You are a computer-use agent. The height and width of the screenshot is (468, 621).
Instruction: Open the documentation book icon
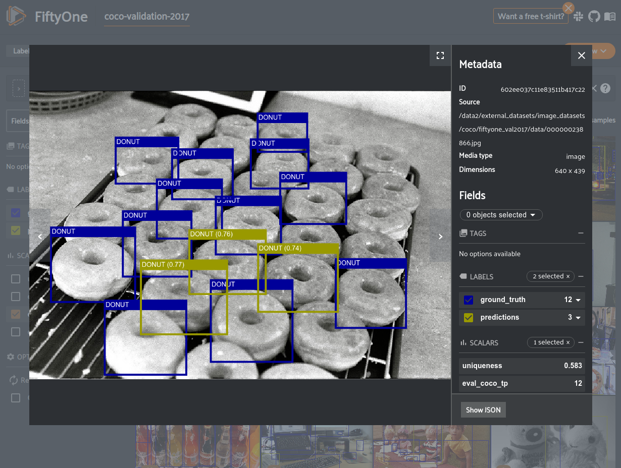tap(609, 17)
